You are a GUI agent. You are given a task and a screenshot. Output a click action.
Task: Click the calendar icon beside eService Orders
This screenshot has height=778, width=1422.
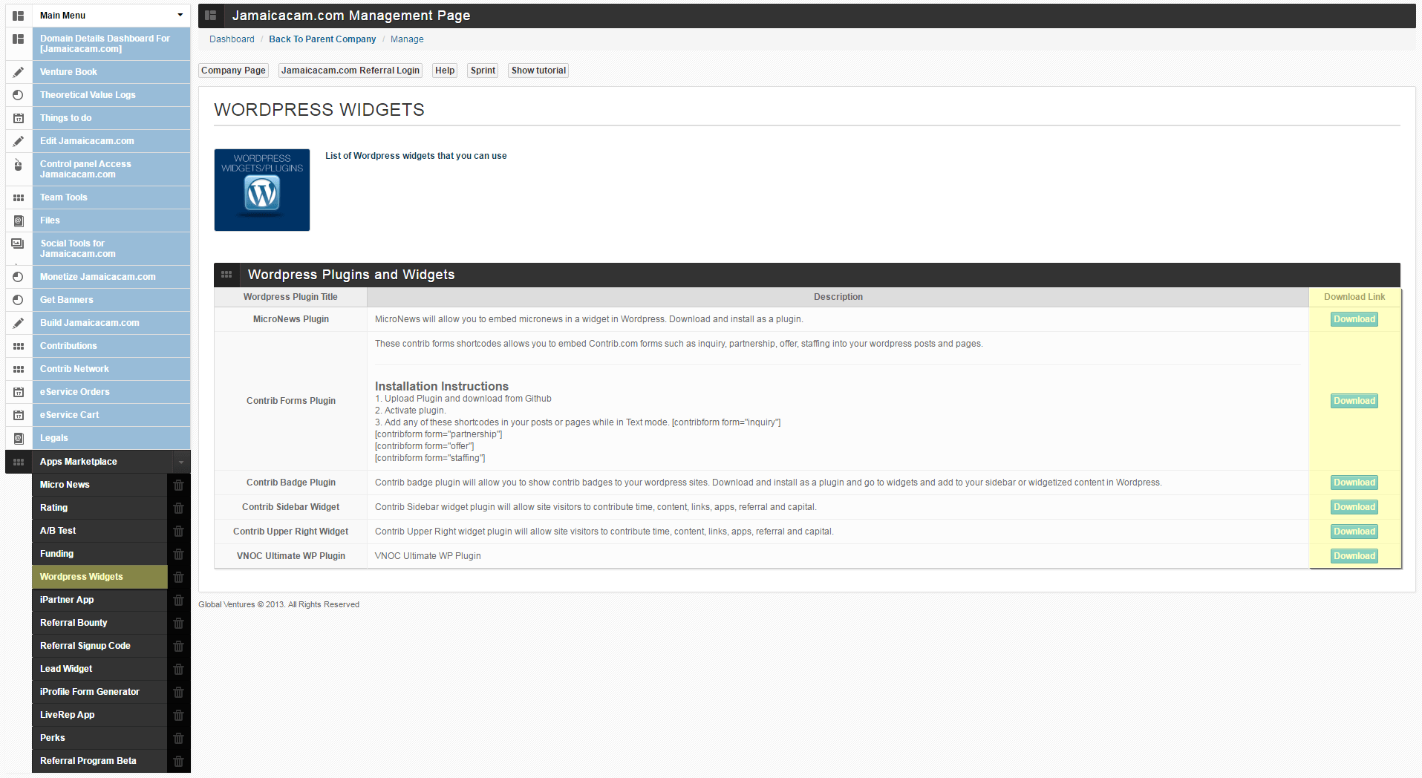point(19,392)
